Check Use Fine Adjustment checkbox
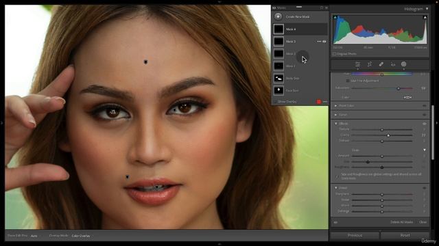The width and height of the screenshot is (439, 246). (348, 81)
